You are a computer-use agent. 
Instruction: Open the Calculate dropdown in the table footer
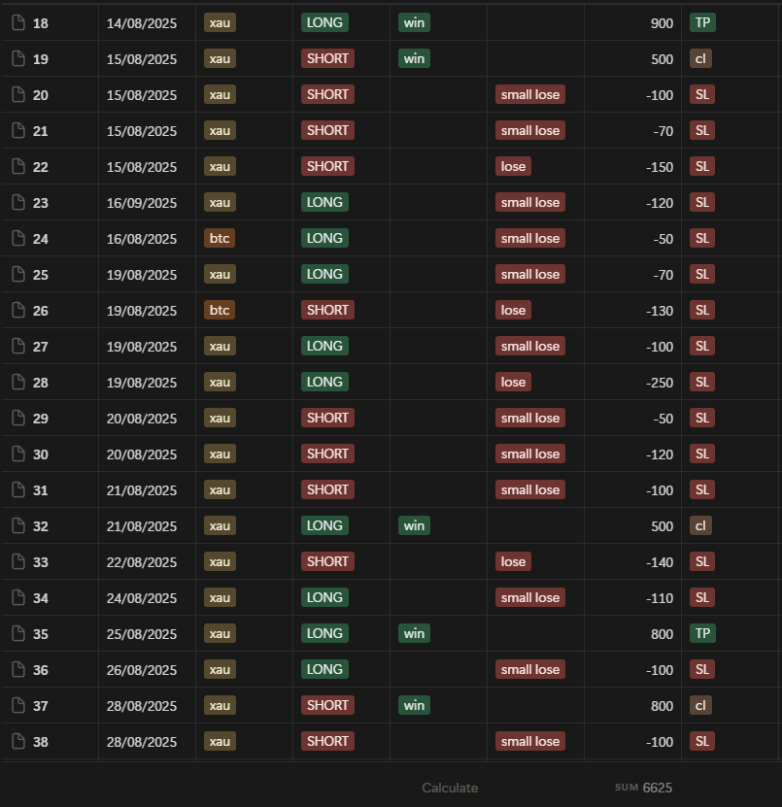(450, 788)
